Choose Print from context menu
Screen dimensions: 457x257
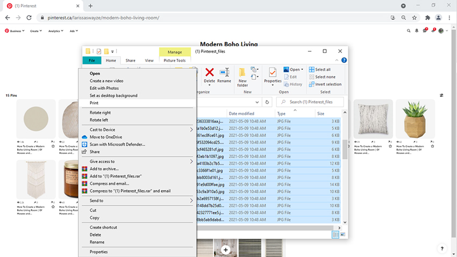coord(137,103)
